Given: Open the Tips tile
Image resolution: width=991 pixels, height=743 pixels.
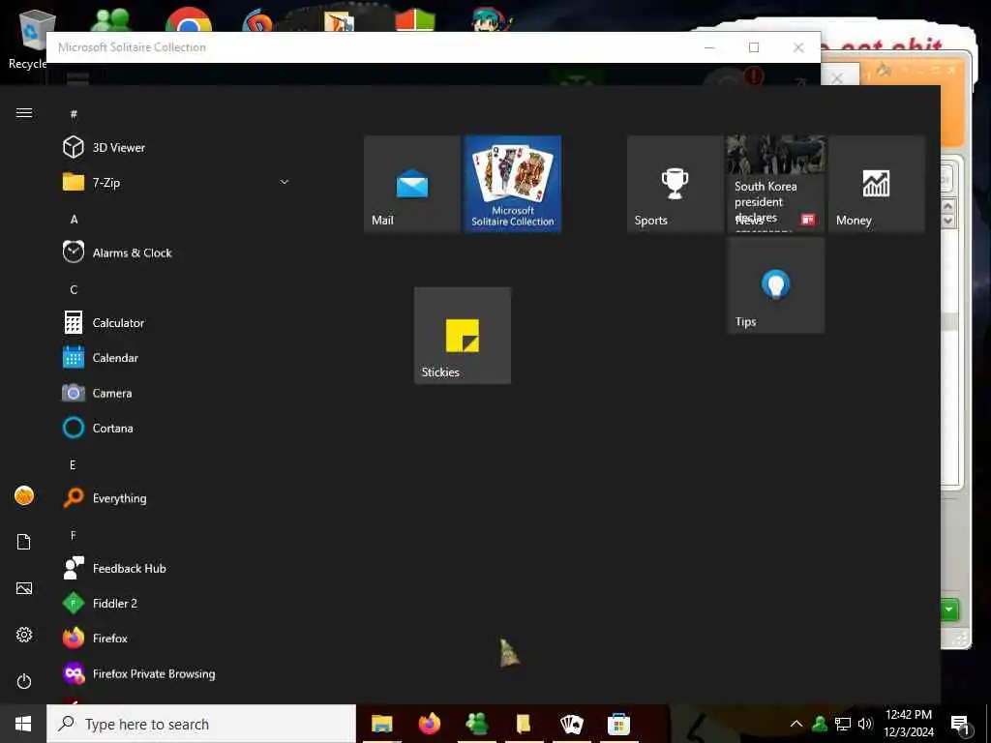Looking at the screenshot, I should [775, 285].
